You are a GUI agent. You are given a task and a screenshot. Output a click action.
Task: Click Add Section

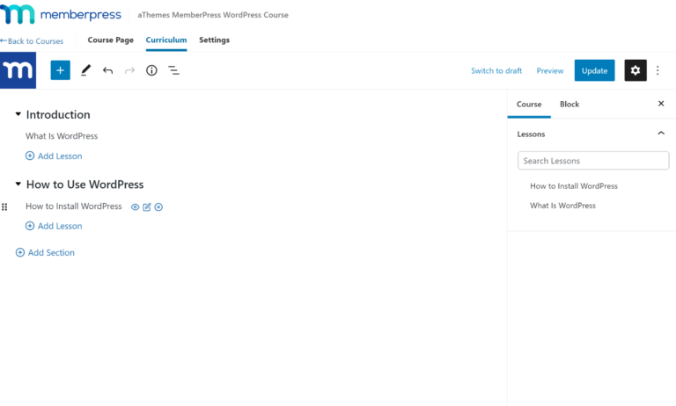pos(45,252)
